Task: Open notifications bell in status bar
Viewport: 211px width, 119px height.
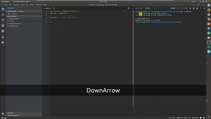Action: [204, 118]
